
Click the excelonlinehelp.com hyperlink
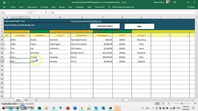[x=86, y=21]
